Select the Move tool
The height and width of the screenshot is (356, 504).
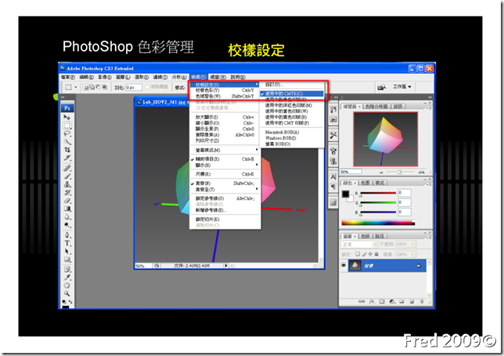pyautogui.click(x=67, y=117)
